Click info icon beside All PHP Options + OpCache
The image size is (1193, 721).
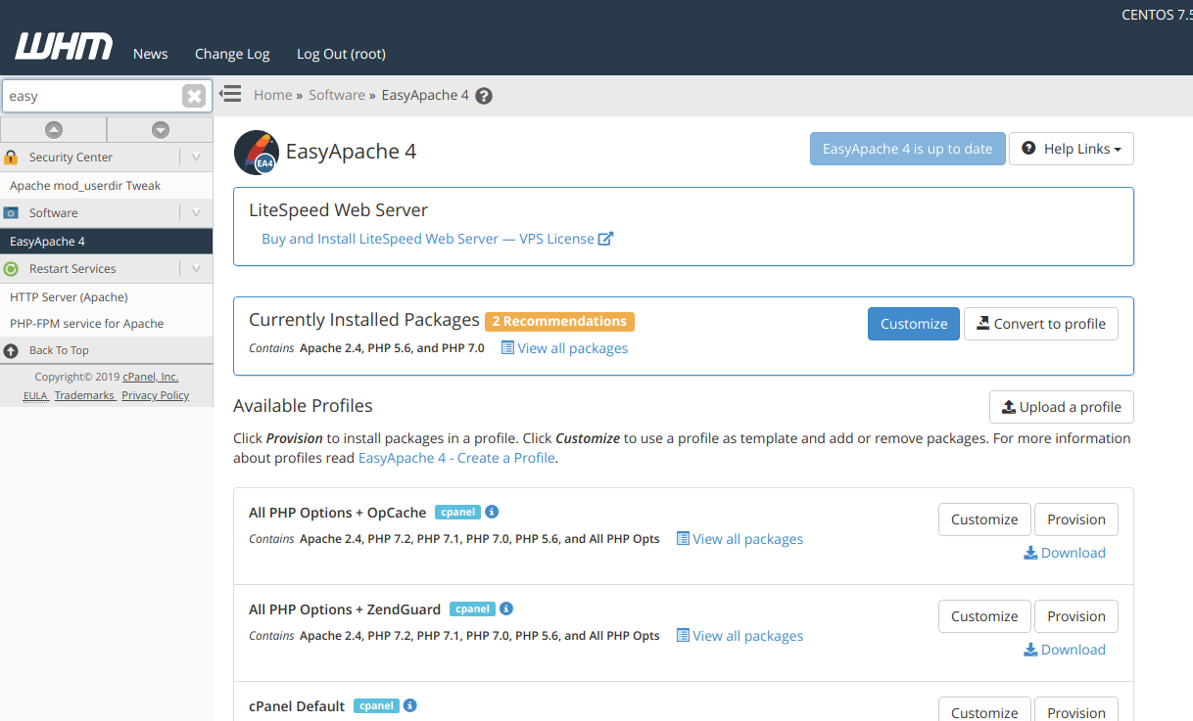(x=493, y=512)
